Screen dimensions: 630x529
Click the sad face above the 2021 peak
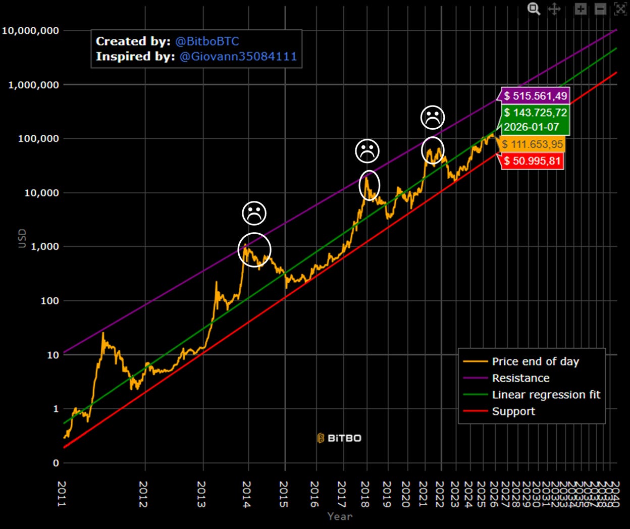(x=433, y=118)
